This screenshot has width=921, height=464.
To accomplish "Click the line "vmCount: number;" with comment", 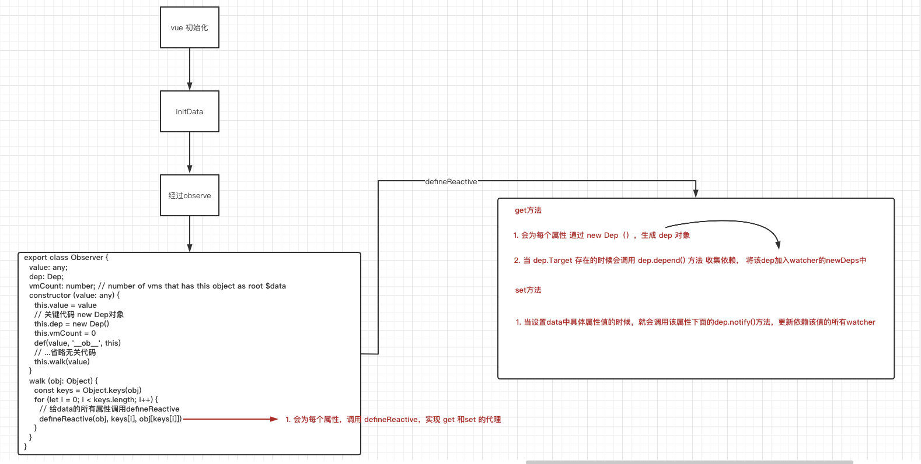I will pyautogui.click(x=158, y=286).
